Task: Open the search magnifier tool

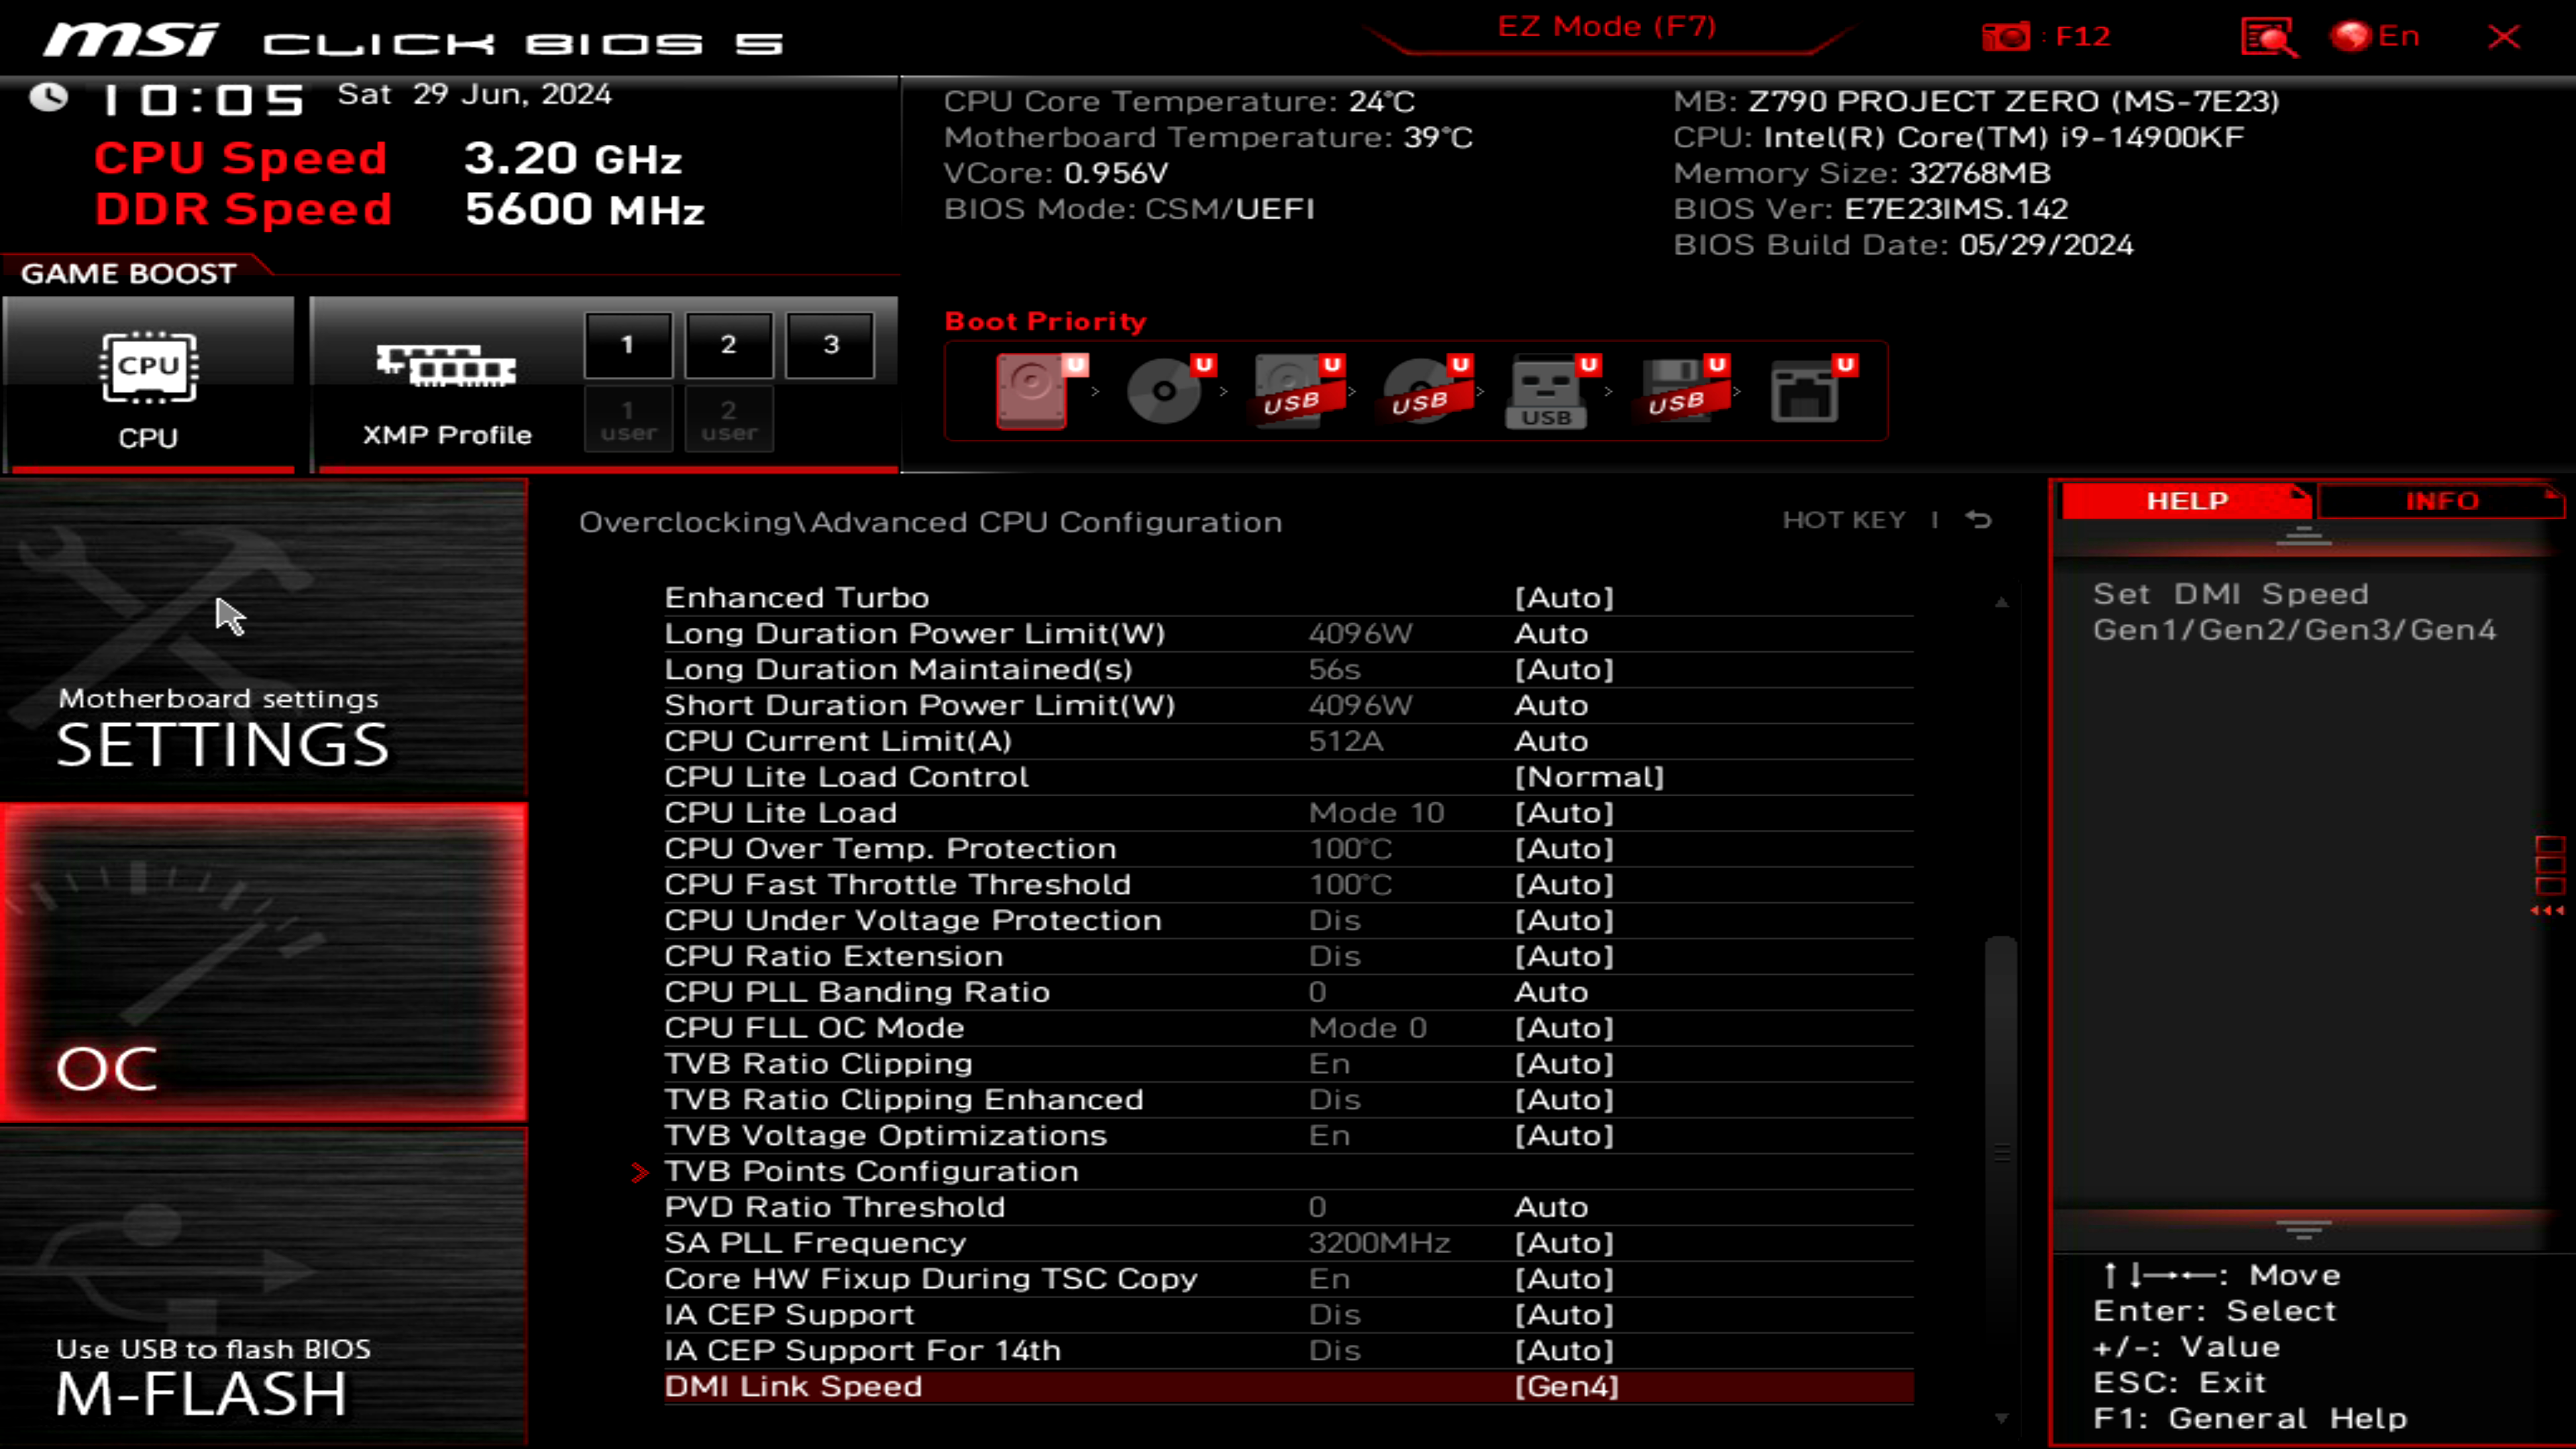Action: tap(2268, 38)
